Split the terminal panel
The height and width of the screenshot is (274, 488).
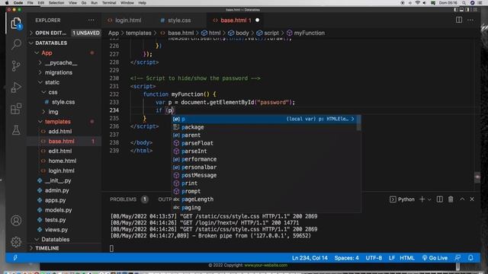click(x=439, y=199)
